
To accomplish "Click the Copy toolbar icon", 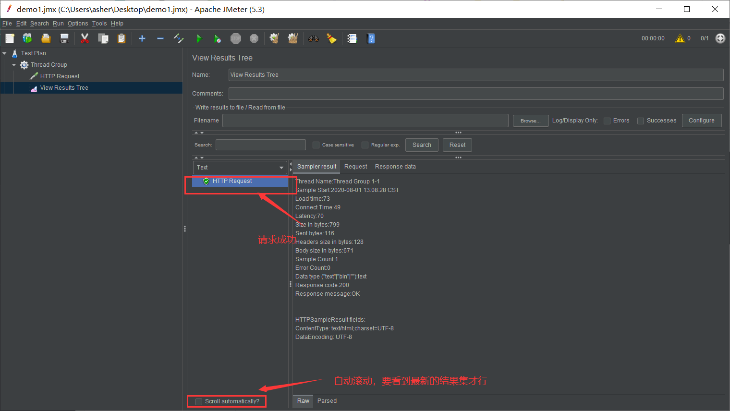I will pos(103,38).
